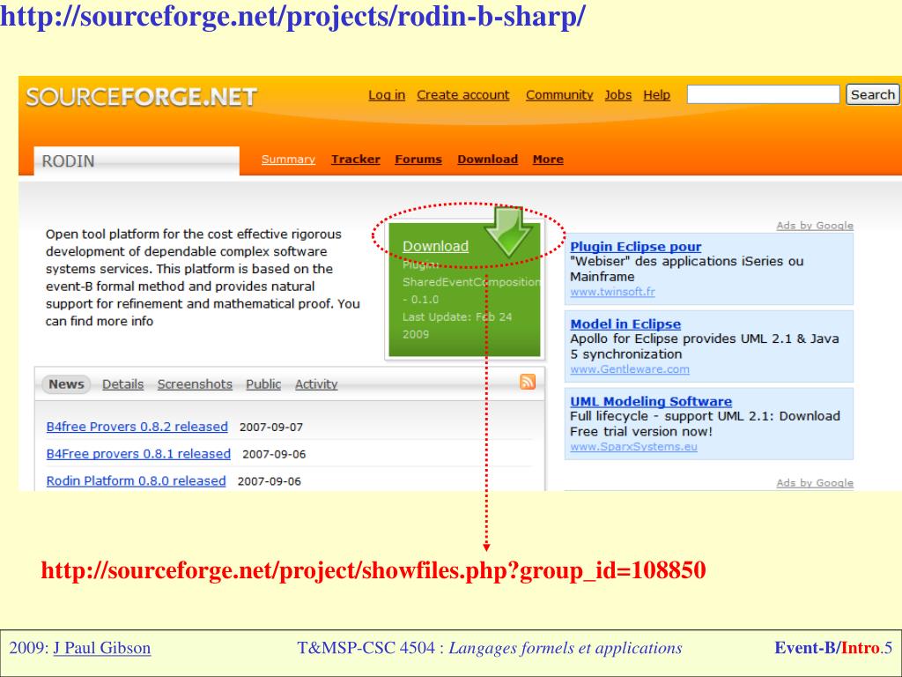Open the Create account link

[x=463, y=95]
